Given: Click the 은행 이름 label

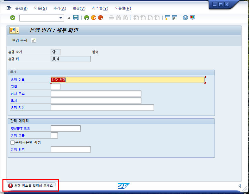Looking at the screenshot, I should pos(18,80).
